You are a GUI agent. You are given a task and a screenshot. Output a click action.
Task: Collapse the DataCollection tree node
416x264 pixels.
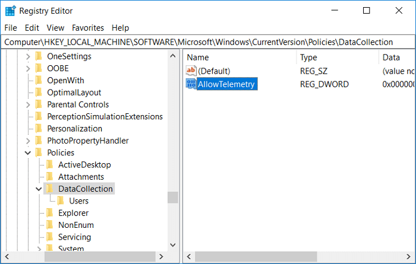click(39, 189)
